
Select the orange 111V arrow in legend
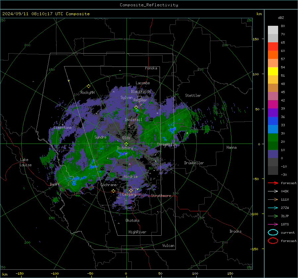point(273,199)
